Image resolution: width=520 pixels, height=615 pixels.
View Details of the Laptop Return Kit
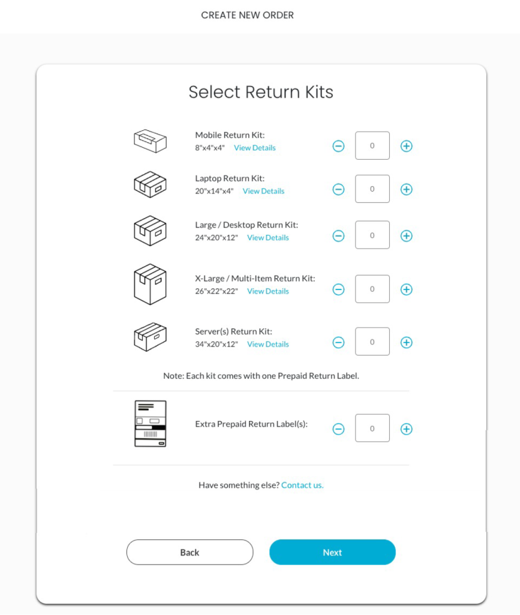263,191
